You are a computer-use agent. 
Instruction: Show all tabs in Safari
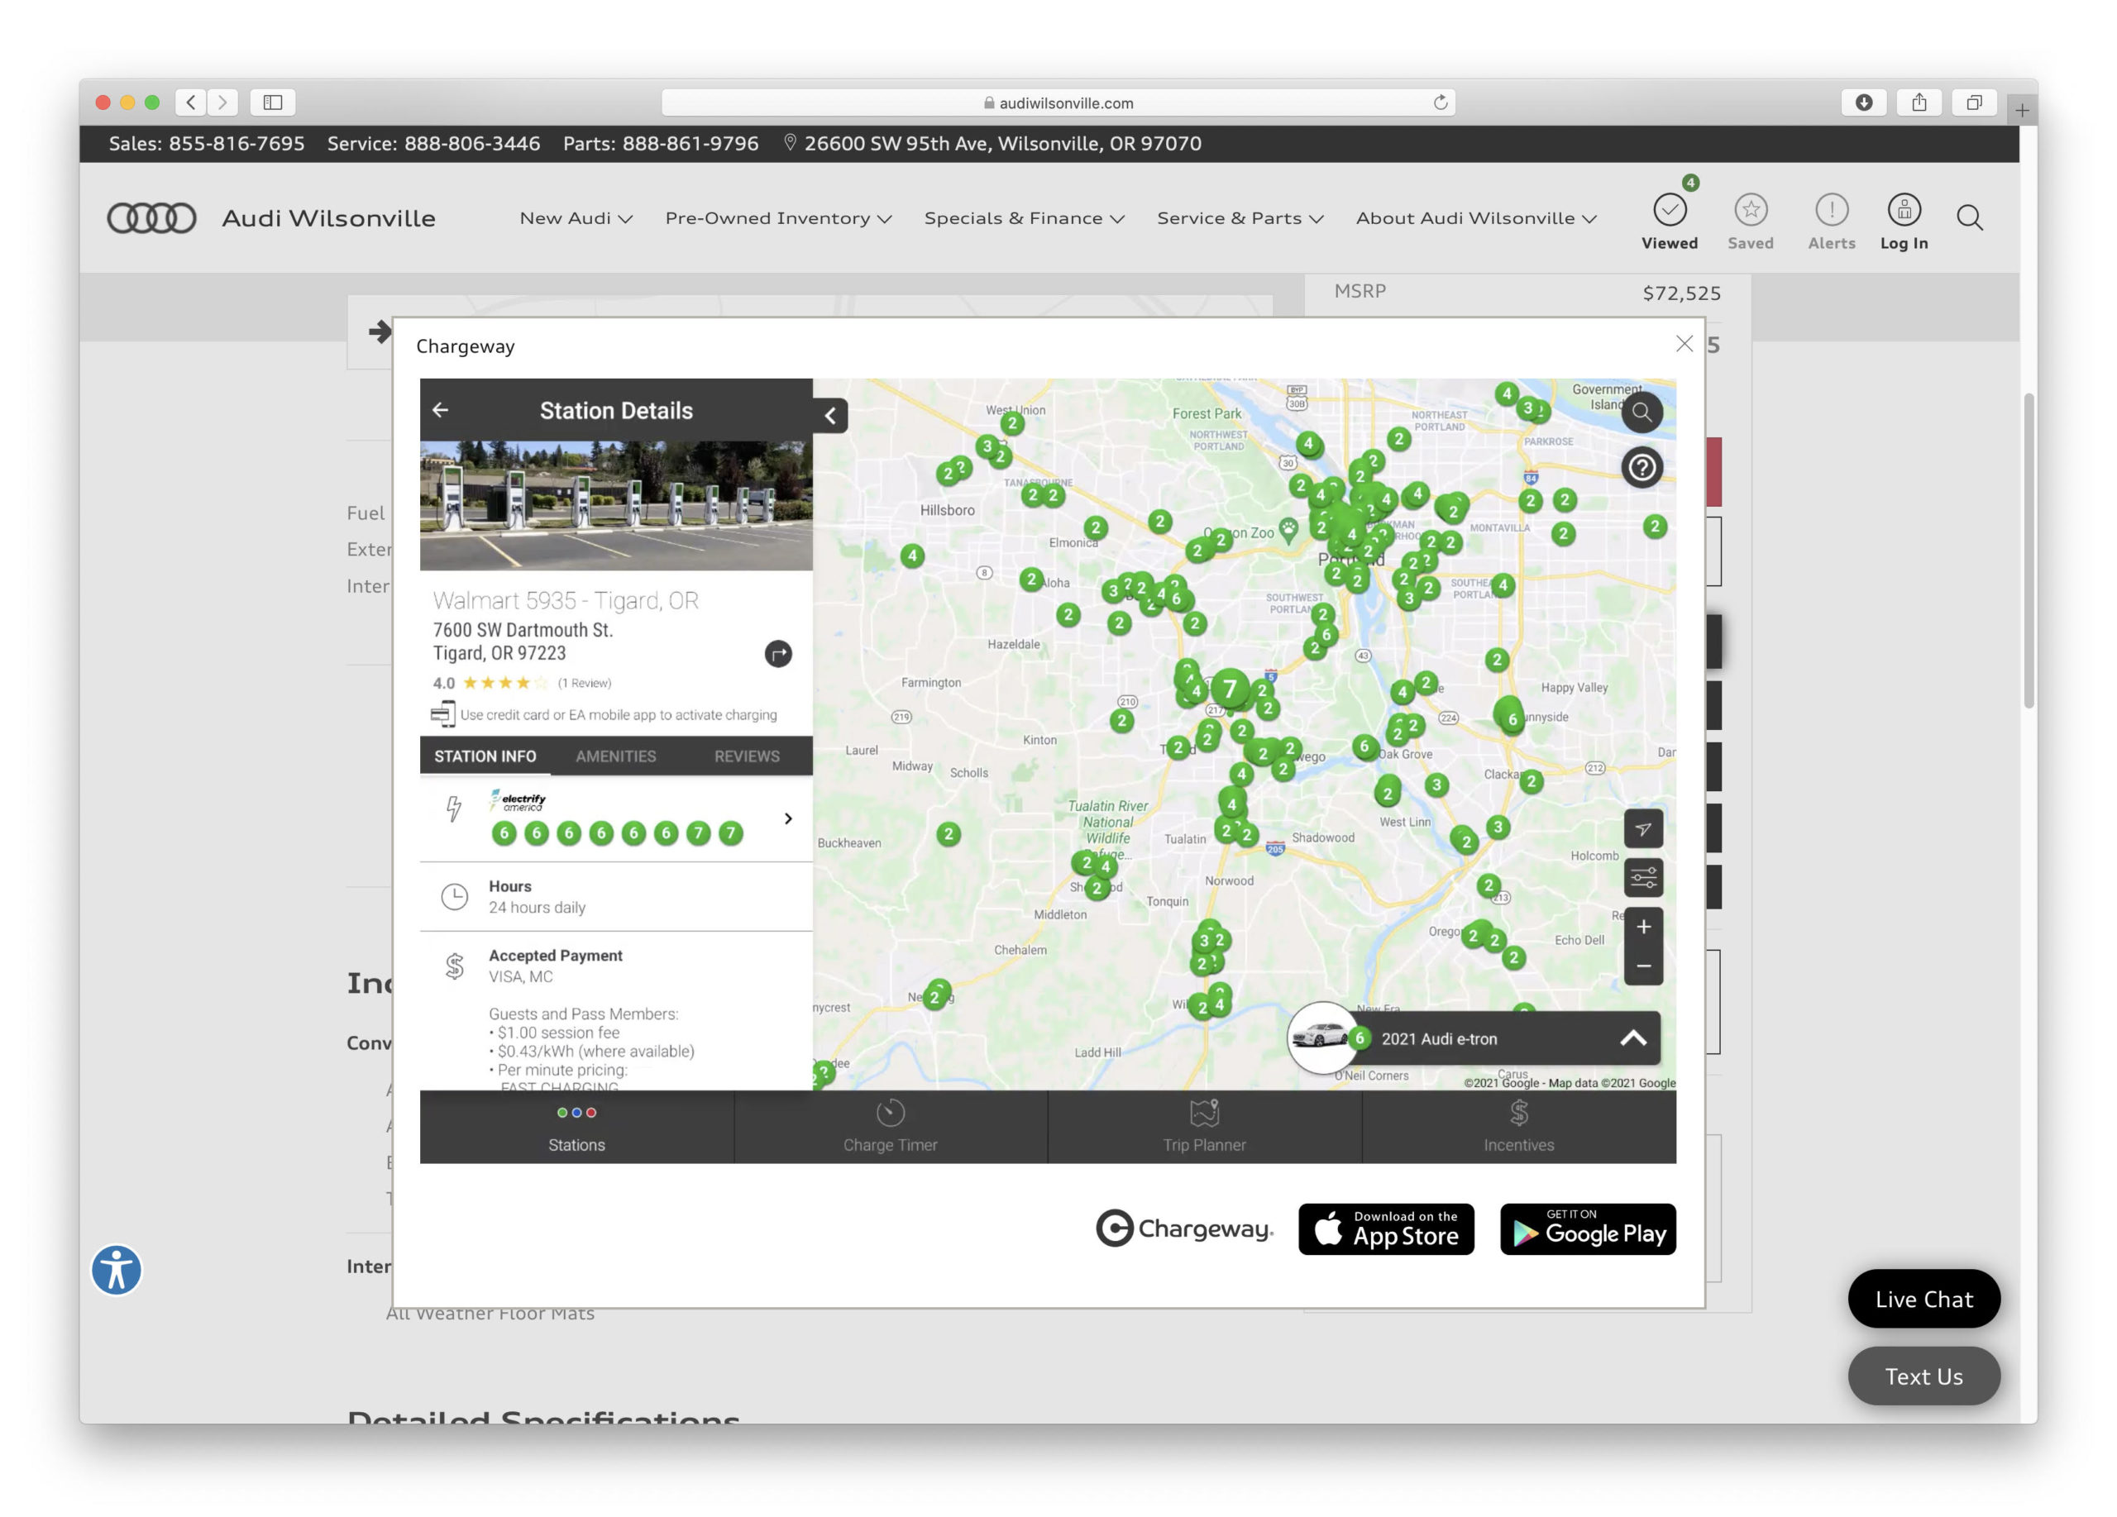(1973, 103)
